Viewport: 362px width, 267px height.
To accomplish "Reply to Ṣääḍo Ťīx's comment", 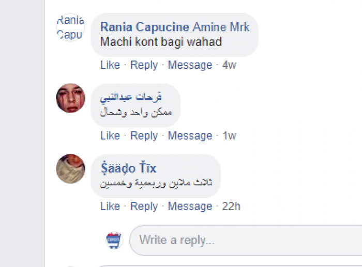I will [x=144, y=206].
